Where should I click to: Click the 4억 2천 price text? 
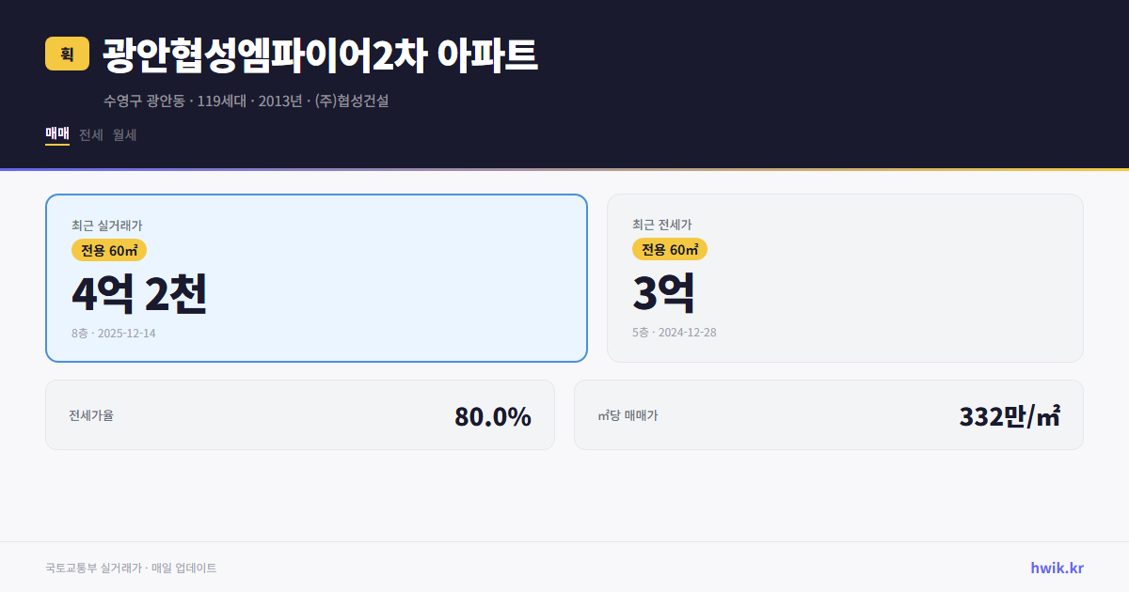pos(139,294)
